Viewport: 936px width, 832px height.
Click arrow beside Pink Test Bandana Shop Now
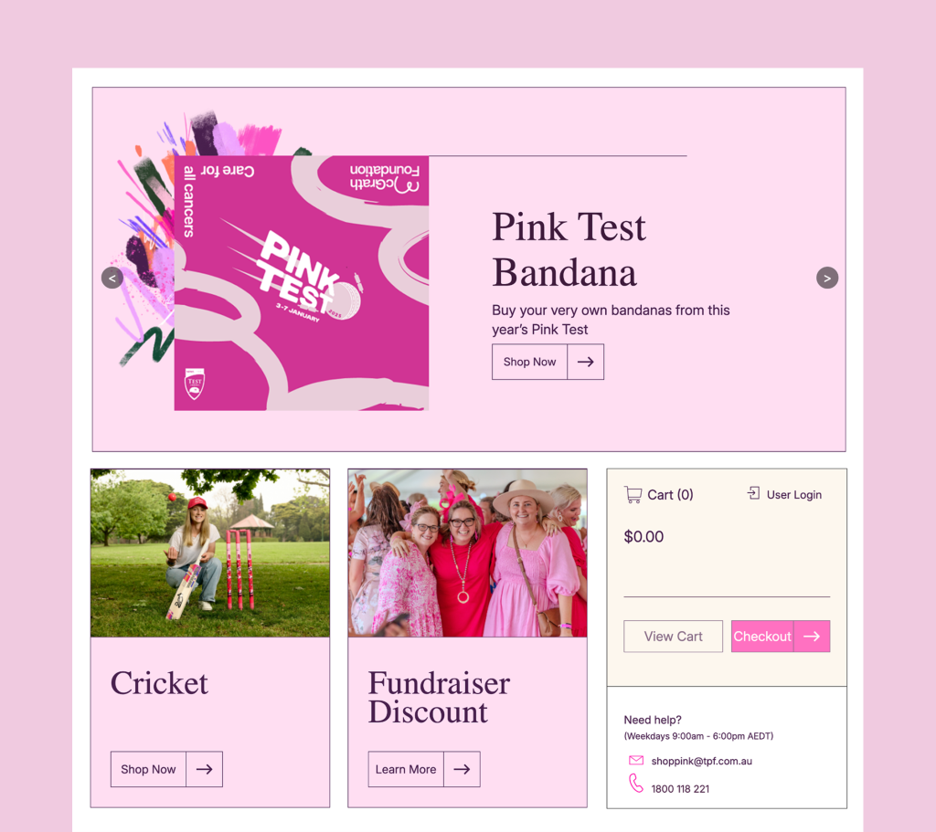pyautogui.click(x=585, y=362)
